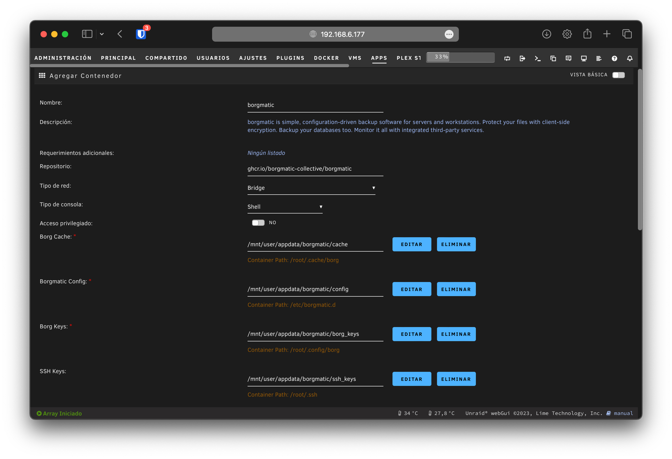Click Eliminar for Borg Keys
672x459 pixels.
pyautogui.click(x=456, y=334)
